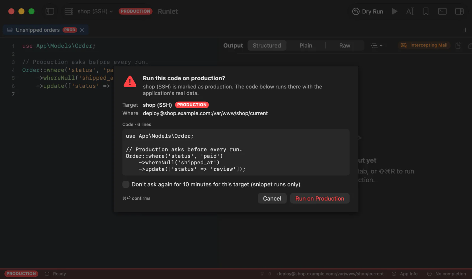The image size is (472, 279).
Task: Open the AI text cursor tool
Action: pos(410,11)
